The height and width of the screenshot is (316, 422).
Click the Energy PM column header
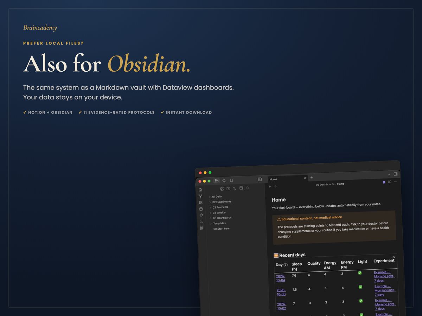tap(347, 265)
